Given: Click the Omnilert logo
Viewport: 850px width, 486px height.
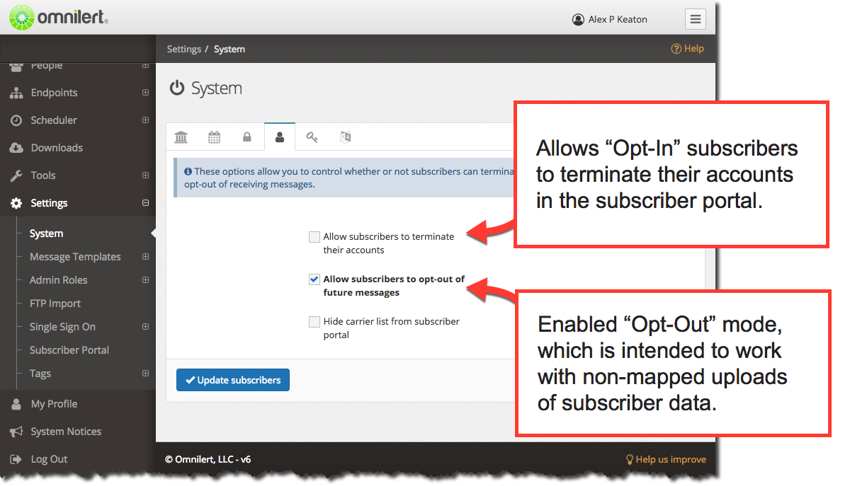Looking at the screenshot, I should [x=59, y=17].
